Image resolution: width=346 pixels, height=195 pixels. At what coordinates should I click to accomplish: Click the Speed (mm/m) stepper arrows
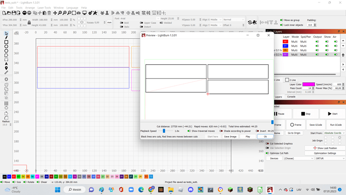point(343,84)
